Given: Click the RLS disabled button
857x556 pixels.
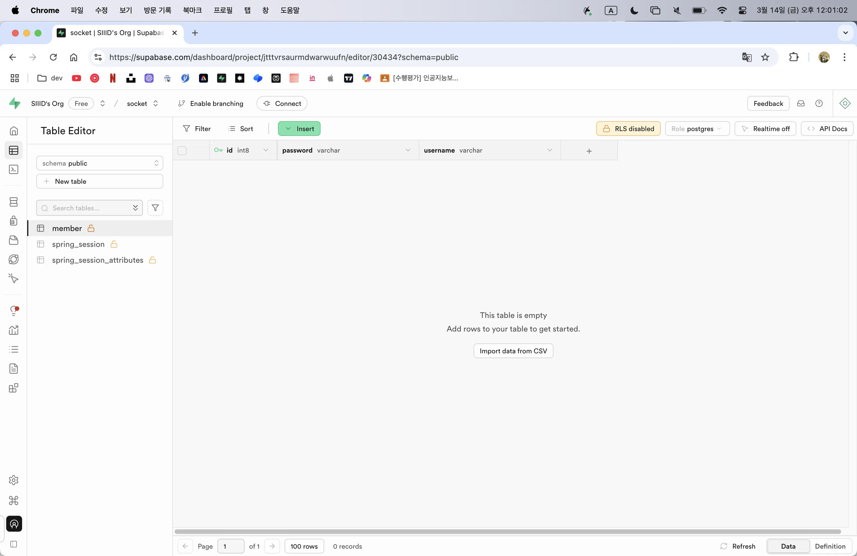Looking at the screenshot, I should click(x=628, y=129).
